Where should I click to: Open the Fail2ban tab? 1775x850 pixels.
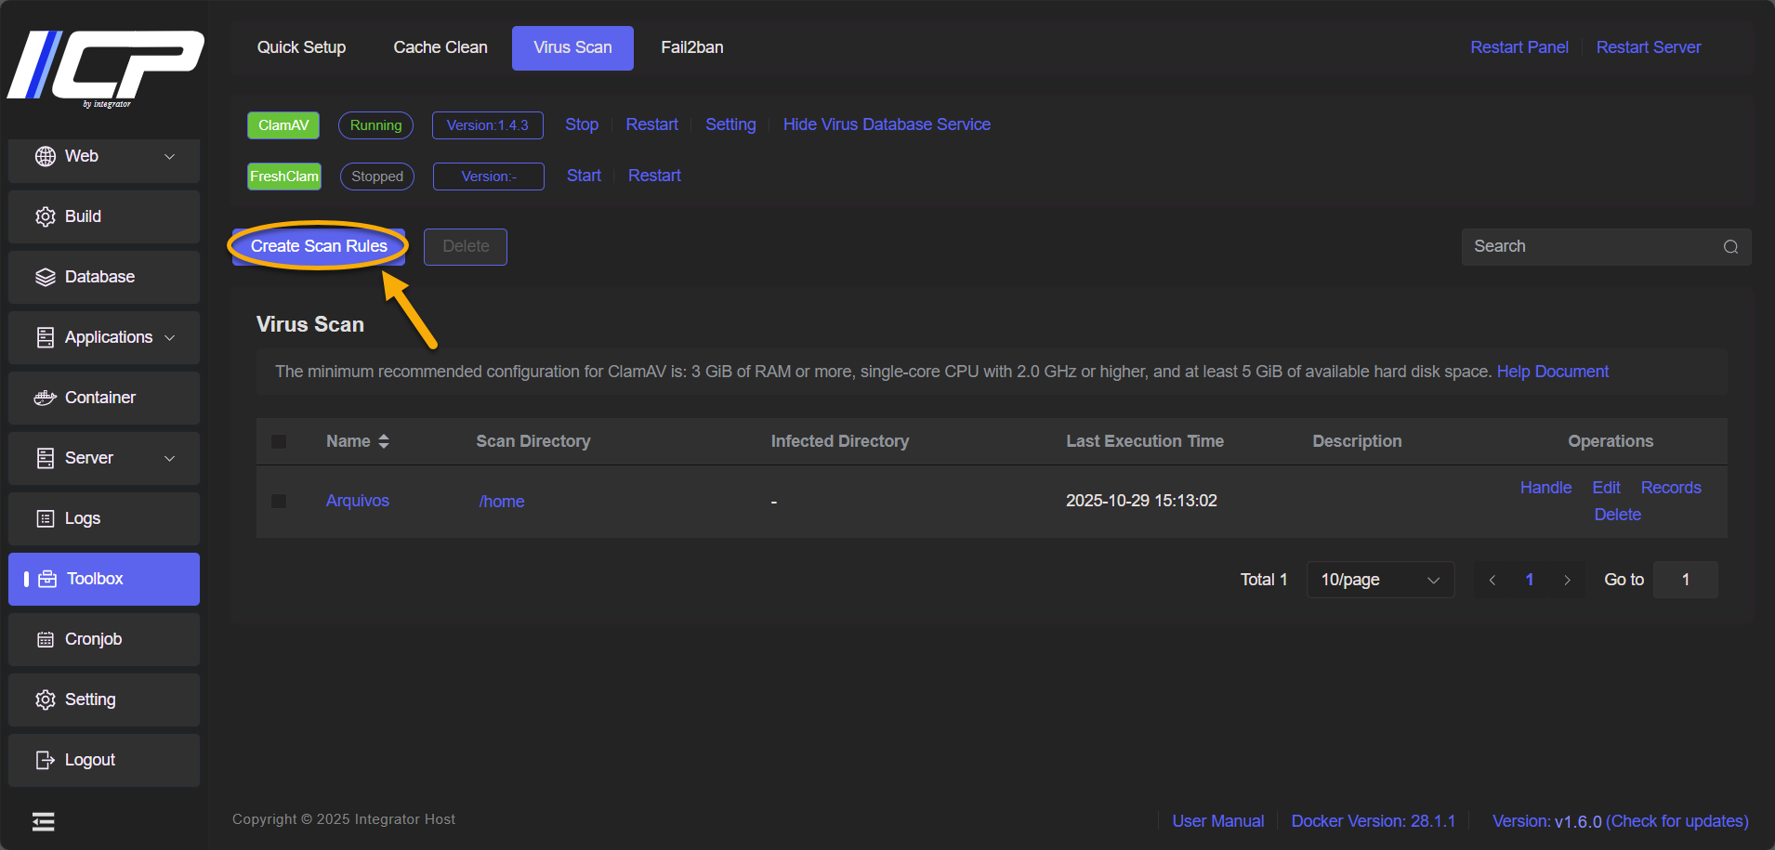point(692,47)
